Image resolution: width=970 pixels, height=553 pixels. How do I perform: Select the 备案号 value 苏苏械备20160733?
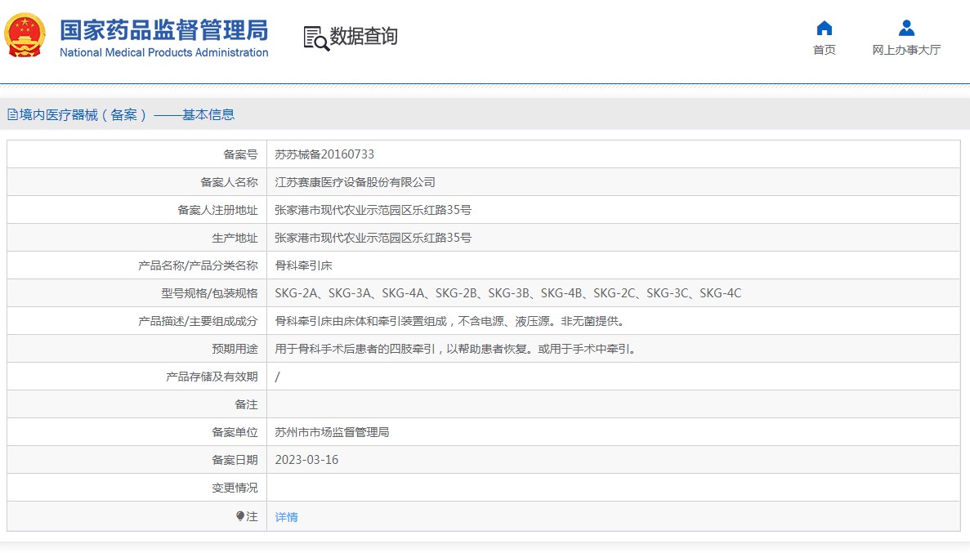(324, 154)
